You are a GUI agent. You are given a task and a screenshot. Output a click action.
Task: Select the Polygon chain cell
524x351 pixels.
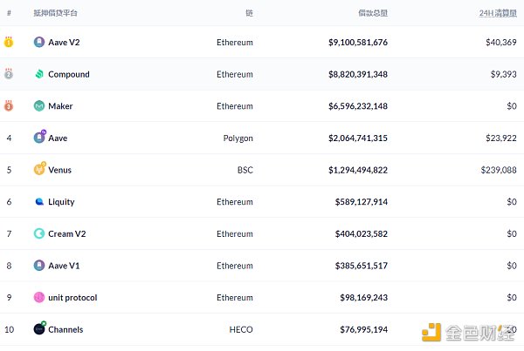[238, 138]
